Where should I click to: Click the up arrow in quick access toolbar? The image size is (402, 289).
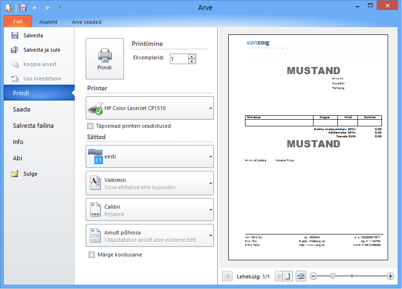point(34,8)
